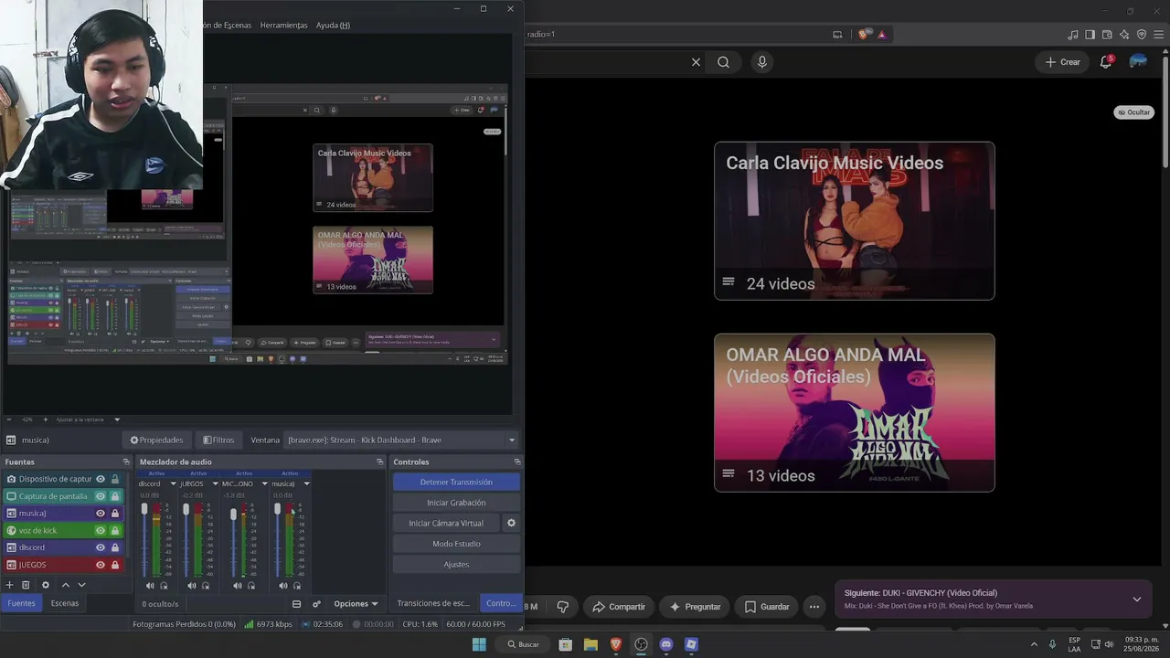Clear the YouTube search box
The image size is (1170, 658).
(x=696, y=62)
